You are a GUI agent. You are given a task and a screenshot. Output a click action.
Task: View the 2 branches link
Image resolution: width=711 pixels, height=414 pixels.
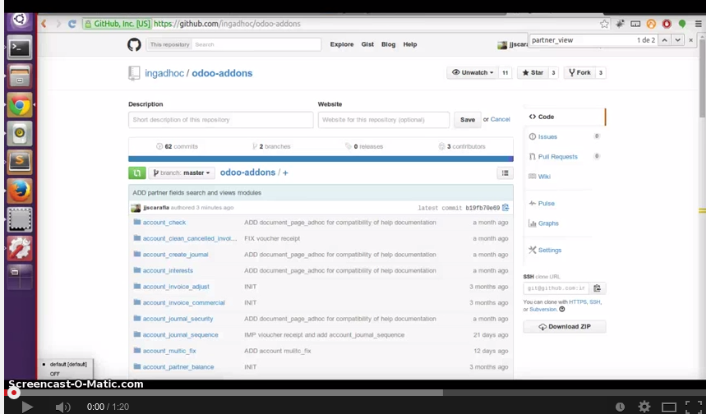click(x=271, y=146)
